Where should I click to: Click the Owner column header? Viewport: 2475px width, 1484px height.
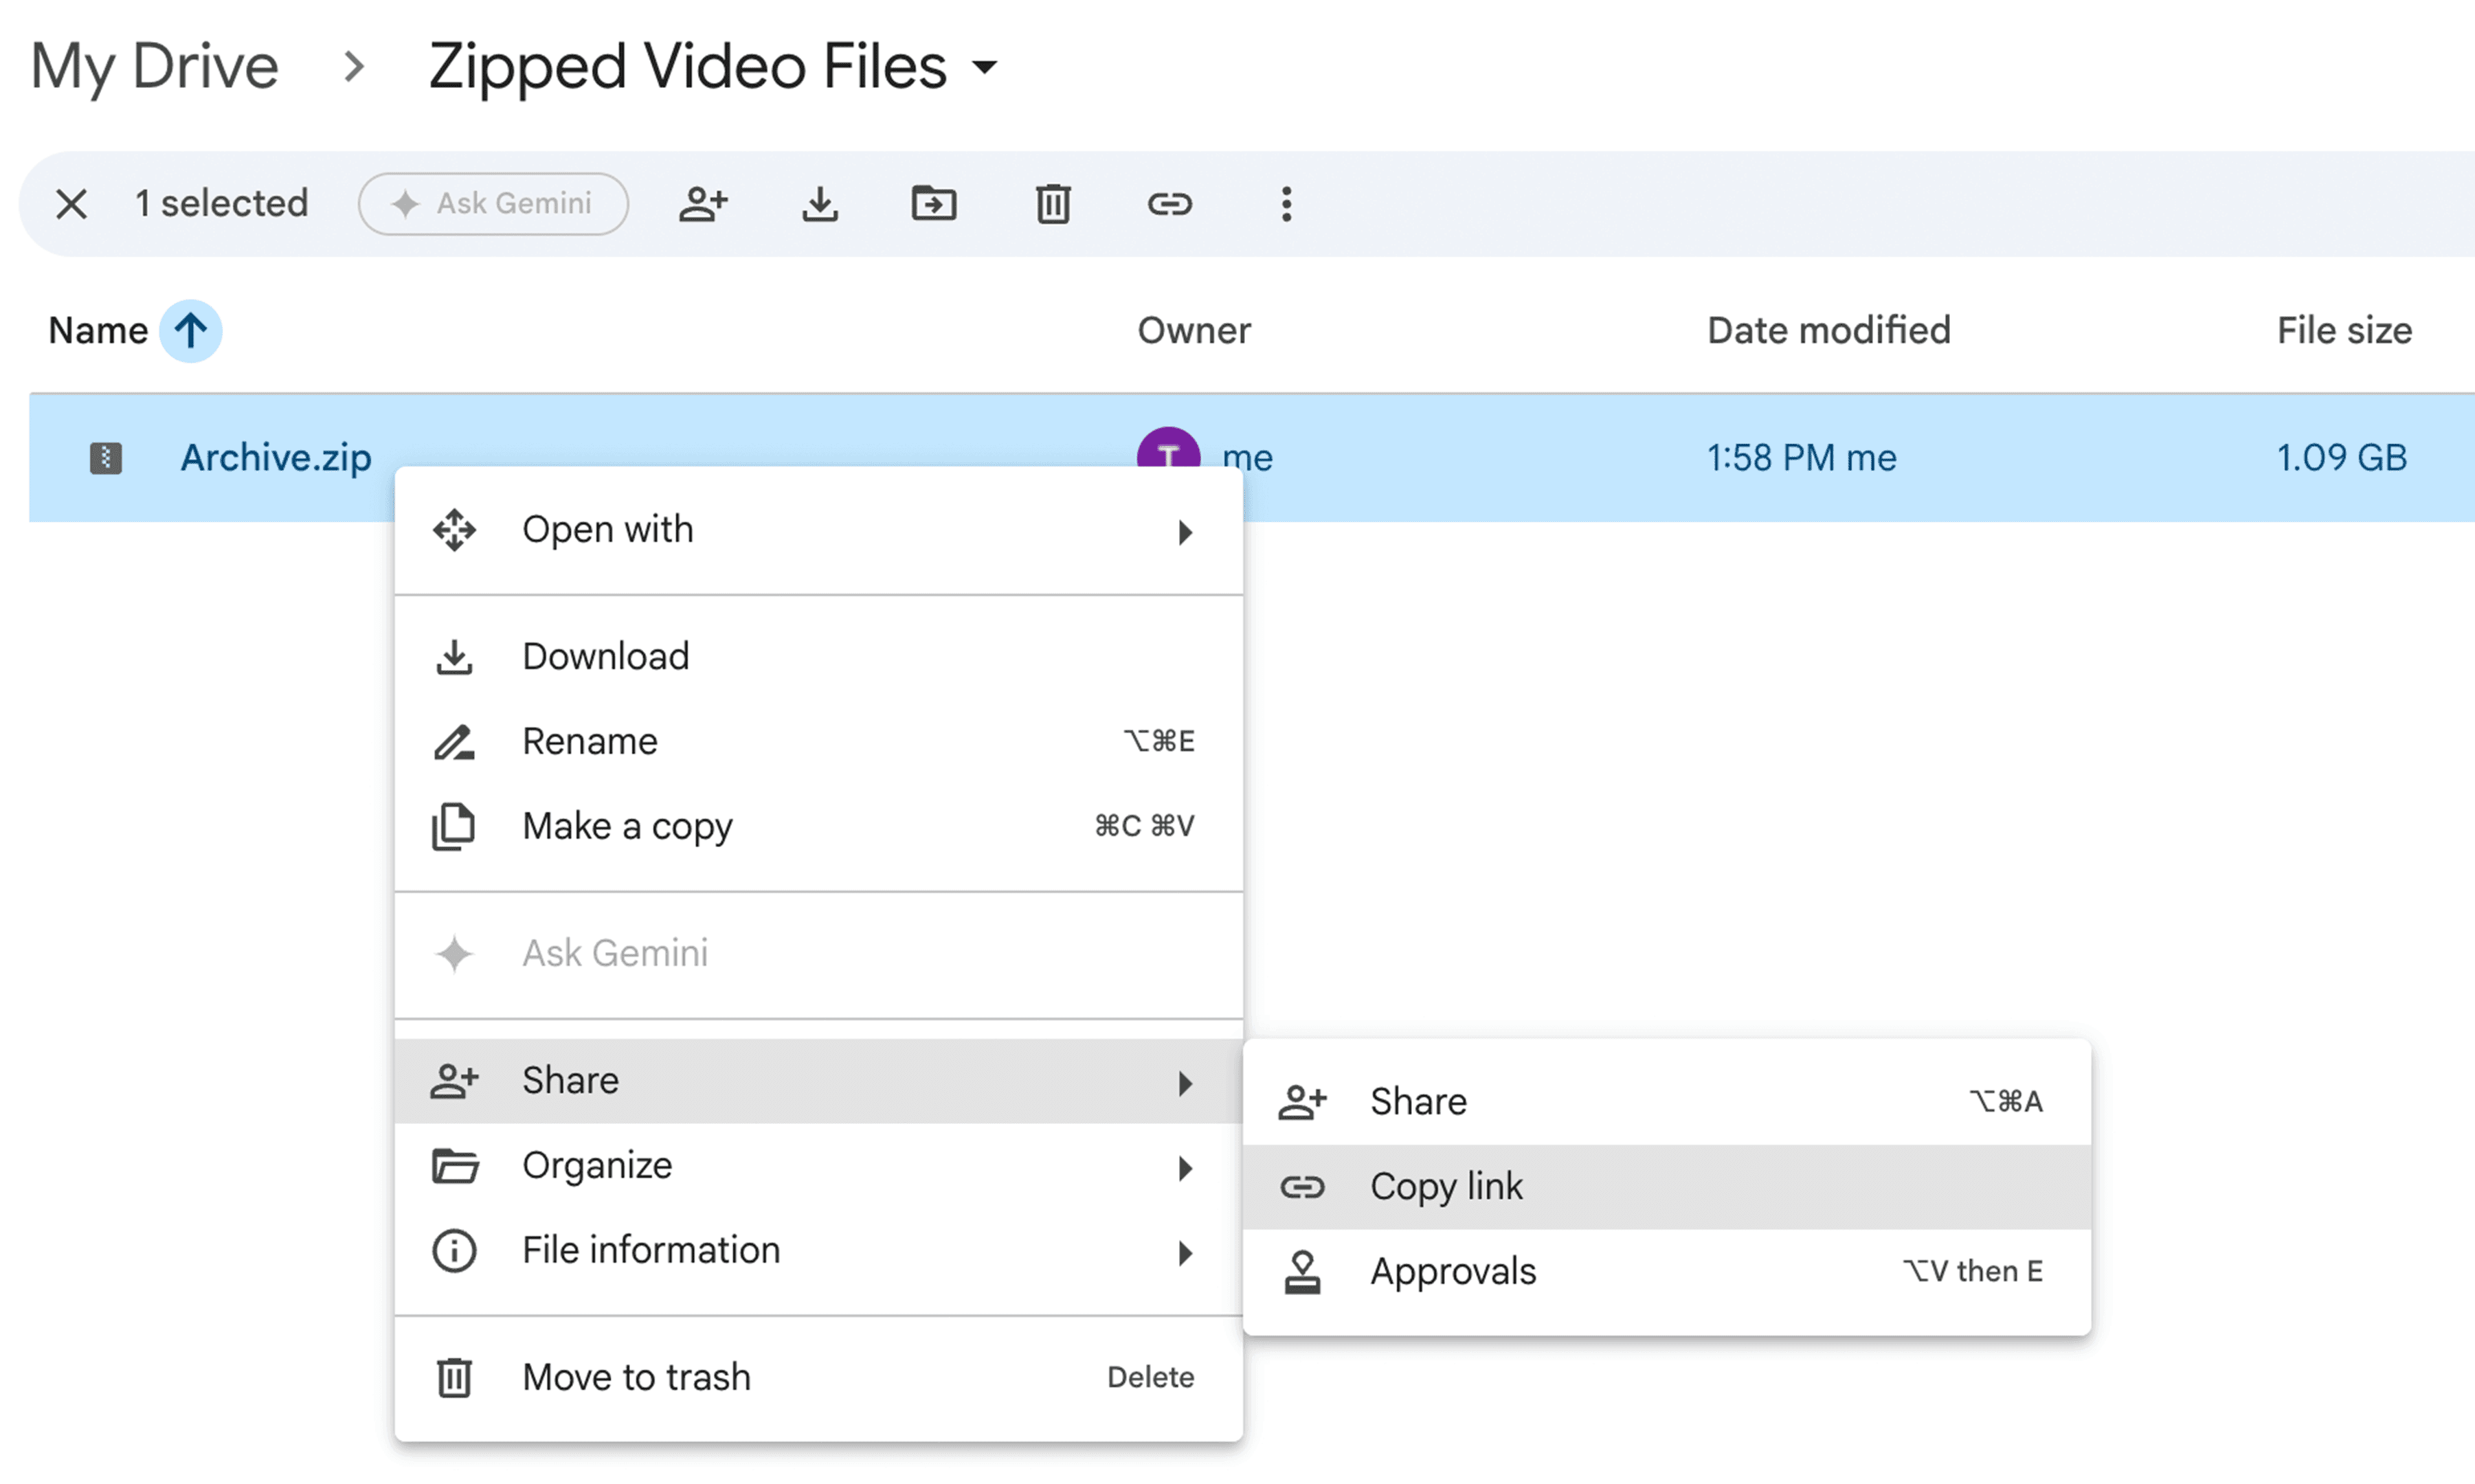coord(1194,330)
